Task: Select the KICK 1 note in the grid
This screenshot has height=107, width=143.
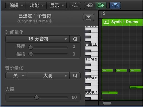Action: tap(110, 93)
